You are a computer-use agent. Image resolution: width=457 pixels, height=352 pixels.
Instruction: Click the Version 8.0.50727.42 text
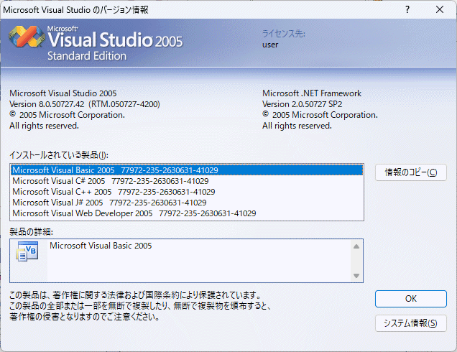coord(84,104)
